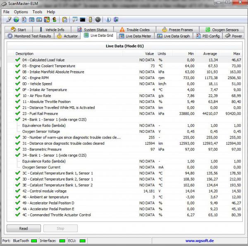Screen dimensions: 248x246
Task: Collapse the 24 - Bank 1 - Sensor 1 row
Action: (18, 119)
